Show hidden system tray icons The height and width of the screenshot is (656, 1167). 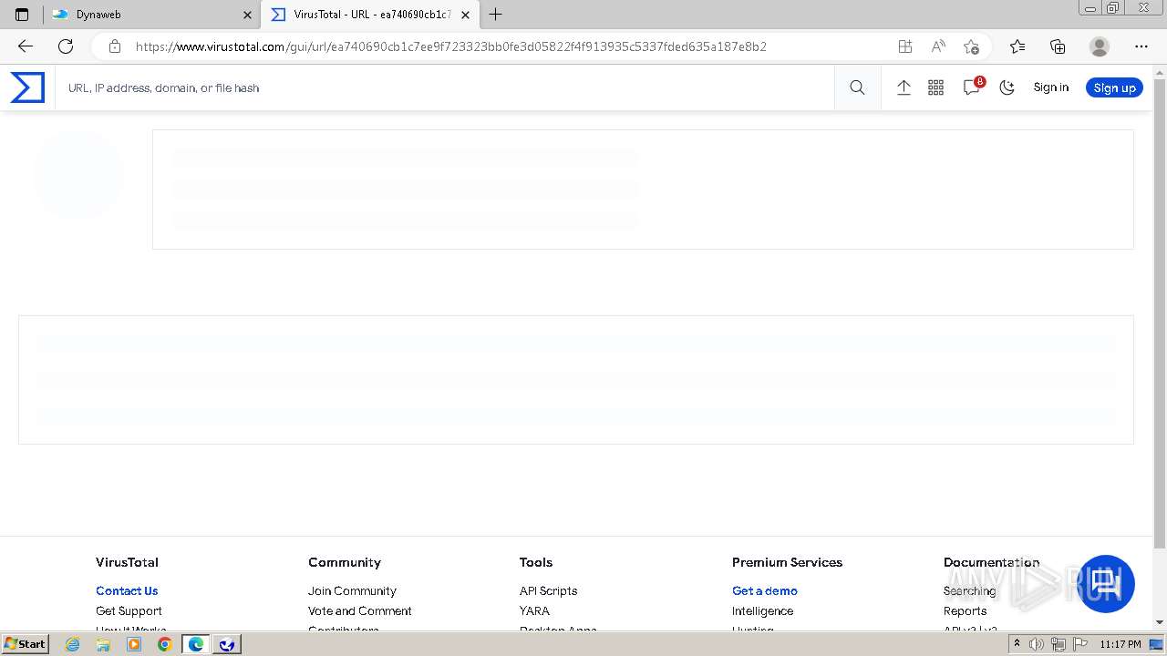pyautogui.click(x=1017, y=644)
